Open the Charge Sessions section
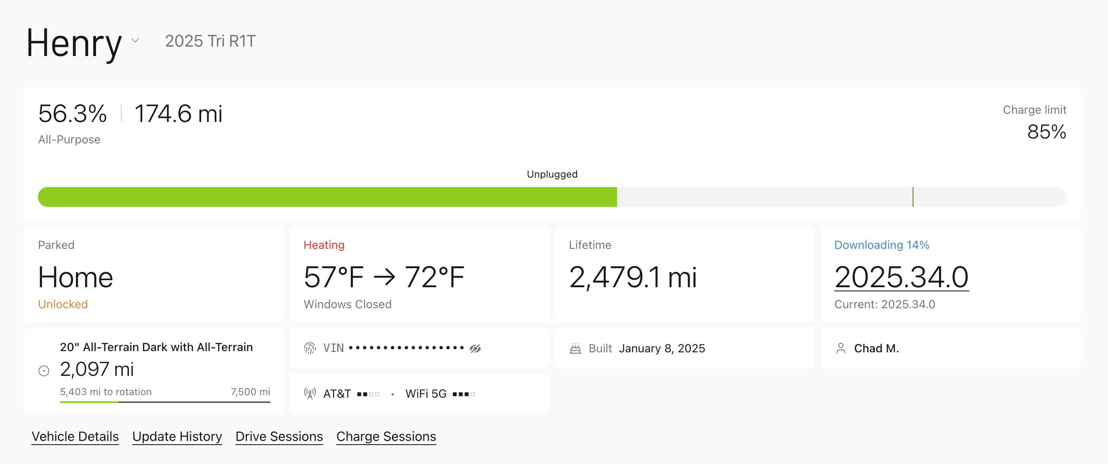The image size is (1108, 464). tap(386, 436)
